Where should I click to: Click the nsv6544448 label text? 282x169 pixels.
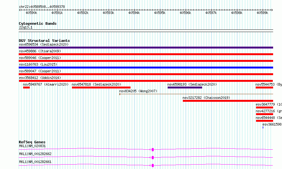pyautogui.click(x=265, y=118)
